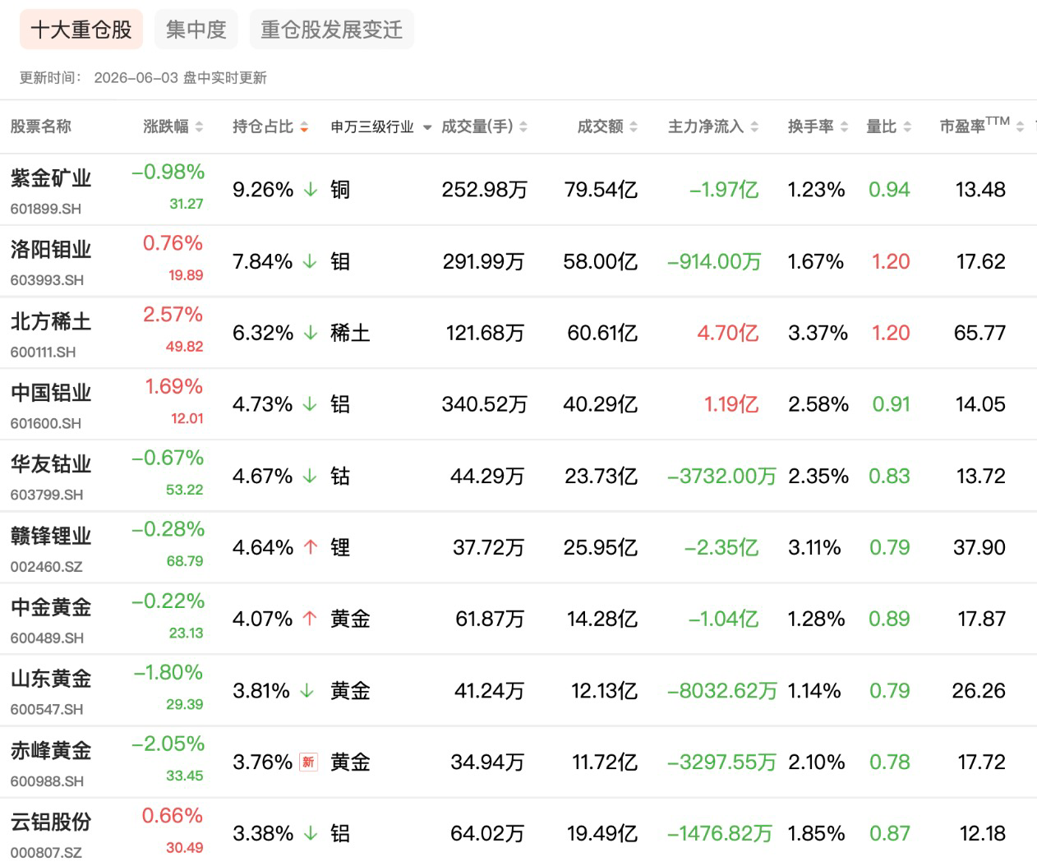Click down arrow beside 9.26% holding

[x=311, y=190]
